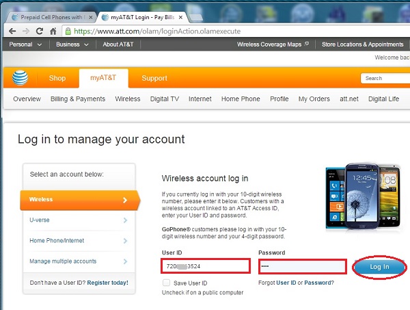Click the Forgot Password link
This screenshot has width=410, height=310.
319,283
